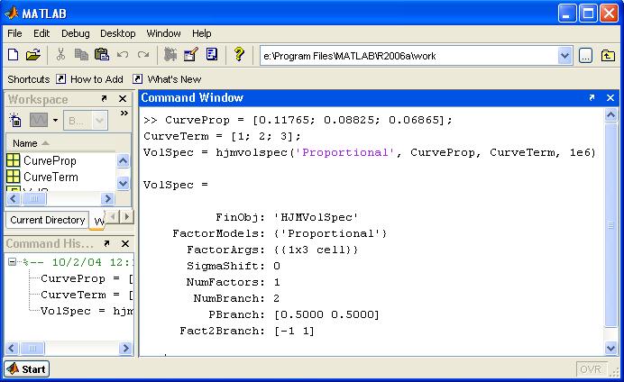Close the Command History panel

click(x=125, y=243)
